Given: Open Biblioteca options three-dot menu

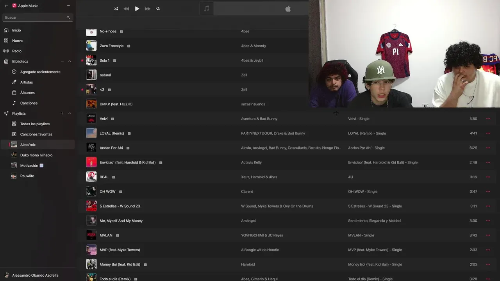Looking at the screenshot, I should (x=62, y=61).
